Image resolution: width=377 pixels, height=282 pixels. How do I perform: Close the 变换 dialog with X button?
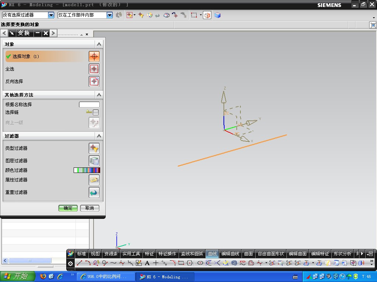(46, 33)
